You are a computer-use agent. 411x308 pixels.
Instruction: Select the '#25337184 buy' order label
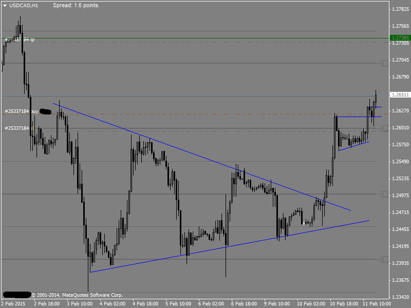[x=22, y=111]
